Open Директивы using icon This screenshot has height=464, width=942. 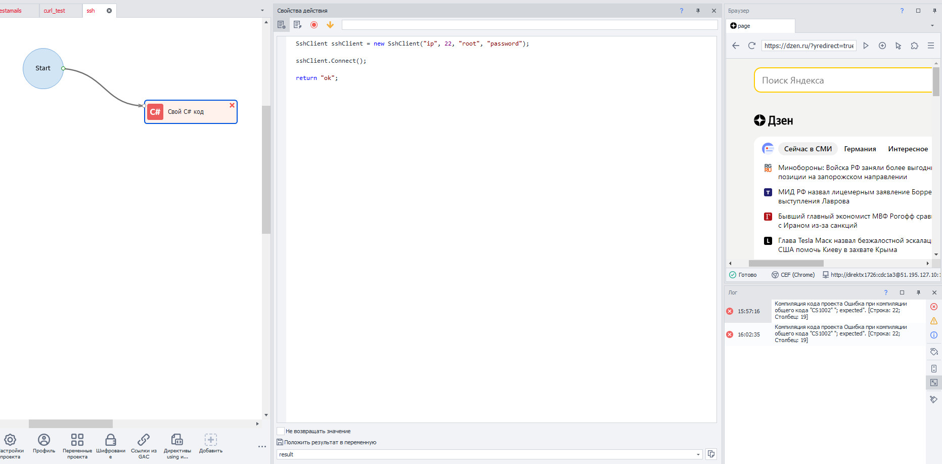(x=177, y=440)
